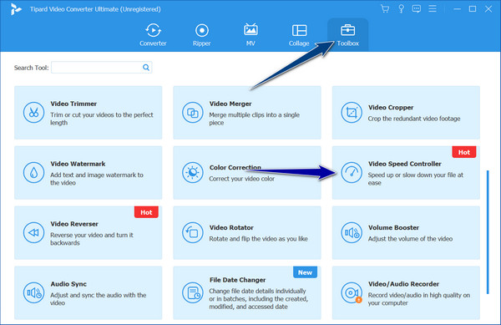Click the Search Tool input field

click(101, 68)
